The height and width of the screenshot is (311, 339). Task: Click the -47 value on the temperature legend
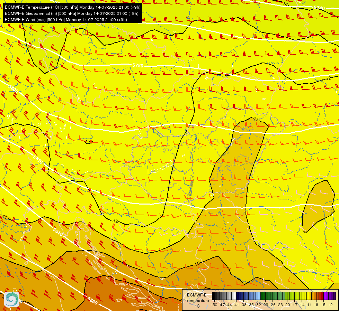point(221,305)
